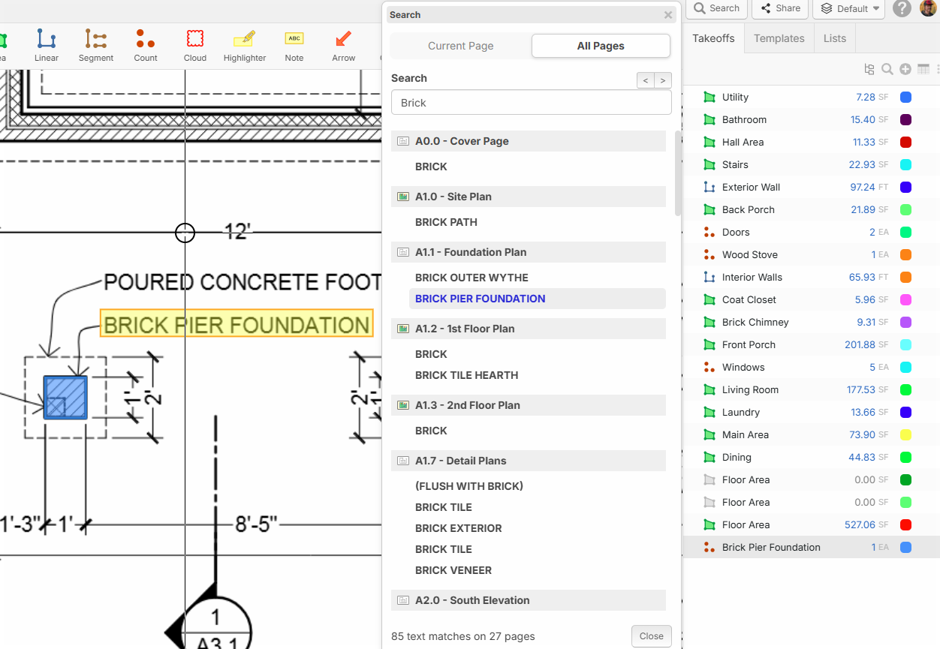Screen dimensions: 940x649
Task: Choose the Cloud markup tool
Action: (195, 46)
